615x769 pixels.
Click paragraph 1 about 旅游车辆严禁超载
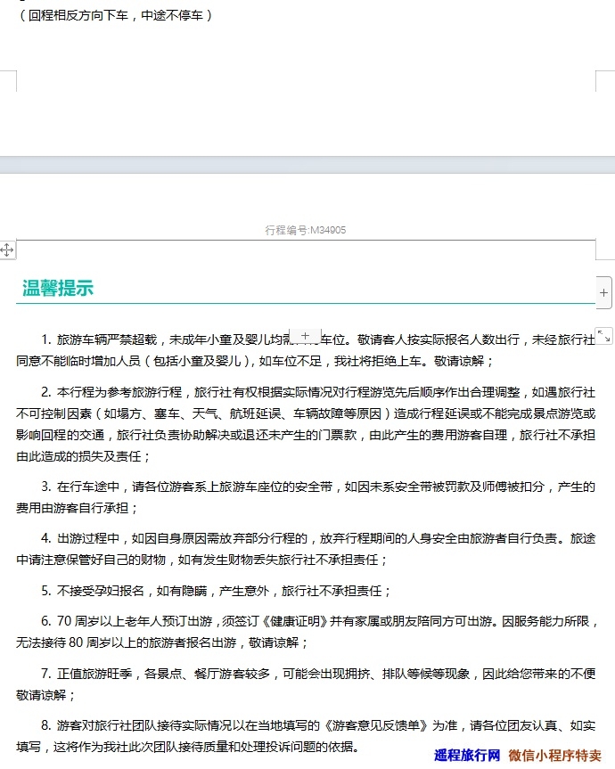(318, 340)
